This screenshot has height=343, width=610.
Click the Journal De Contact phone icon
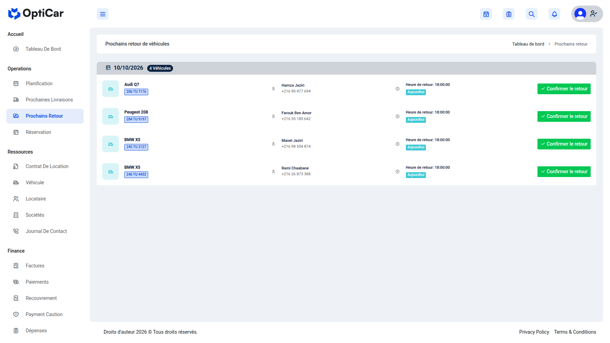pos(16,231)
